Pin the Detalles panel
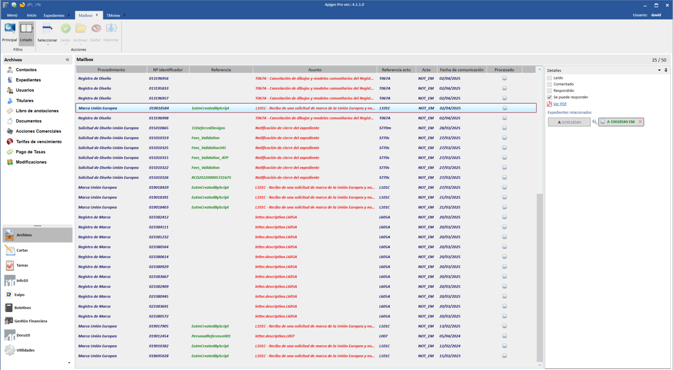Screen dimensions: 673x370 coord(666,70)
